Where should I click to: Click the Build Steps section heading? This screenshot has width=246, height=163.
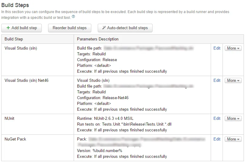(15, 5)
